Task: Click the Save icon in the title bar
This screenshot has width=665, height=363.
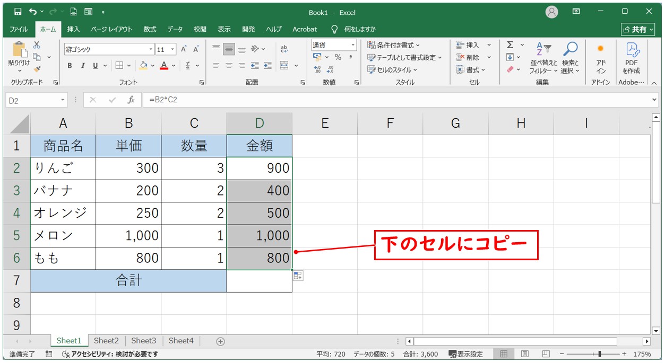Action: click(x=18, y=12)
